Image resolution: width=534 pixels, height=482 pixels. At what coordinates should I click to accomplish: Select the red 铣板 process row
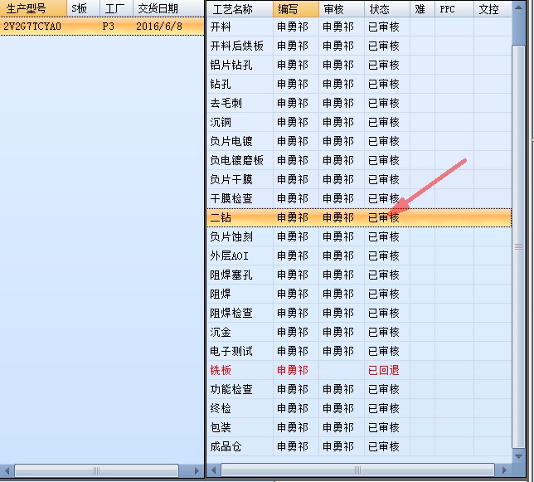(359, 370)
